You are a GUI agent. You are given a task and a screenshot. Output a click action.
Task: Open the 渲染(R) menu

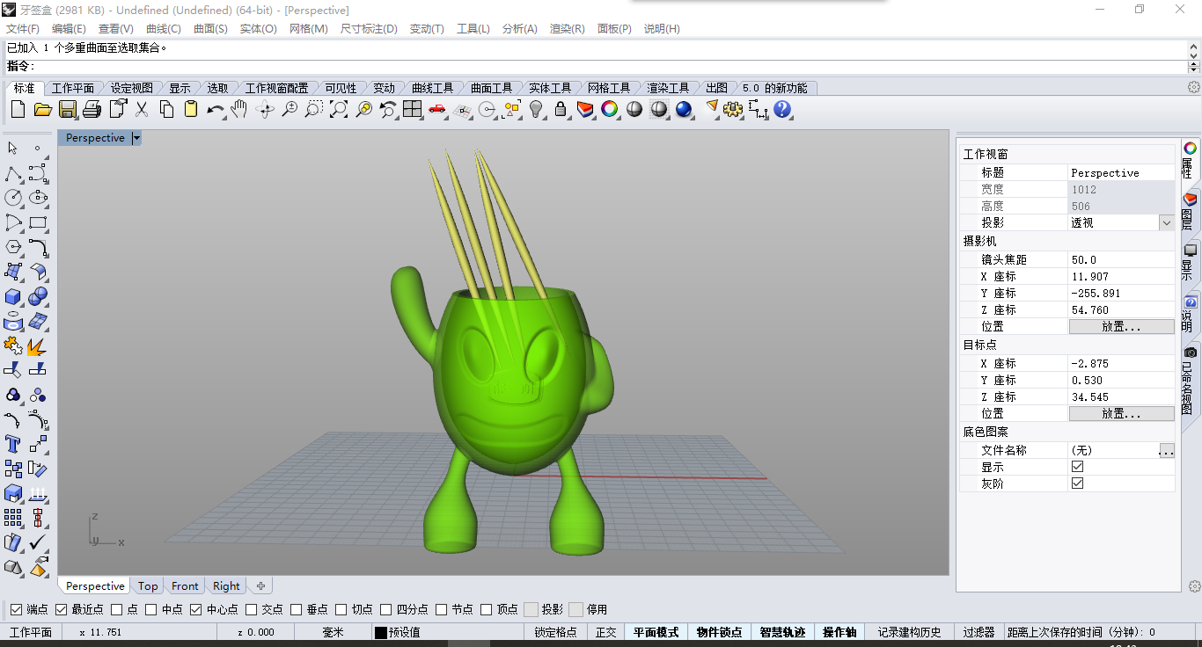[567, 29]
